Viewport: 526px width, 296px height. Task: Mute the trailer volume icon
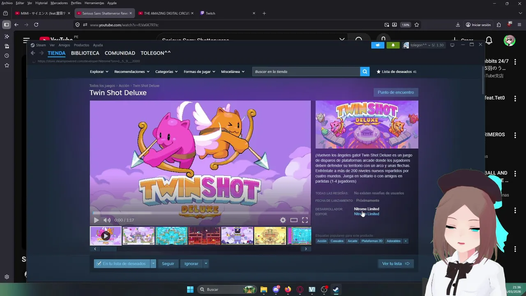click(x=107, y=220)
